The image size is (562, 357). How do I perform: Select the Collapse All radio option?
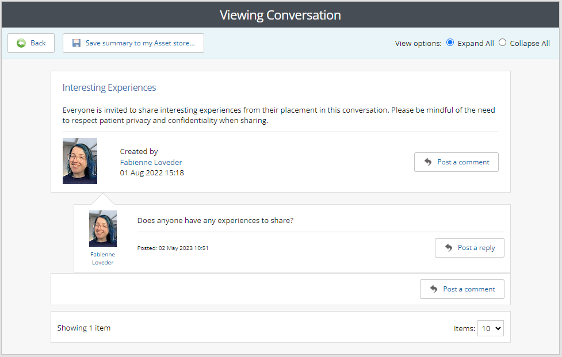503,43
